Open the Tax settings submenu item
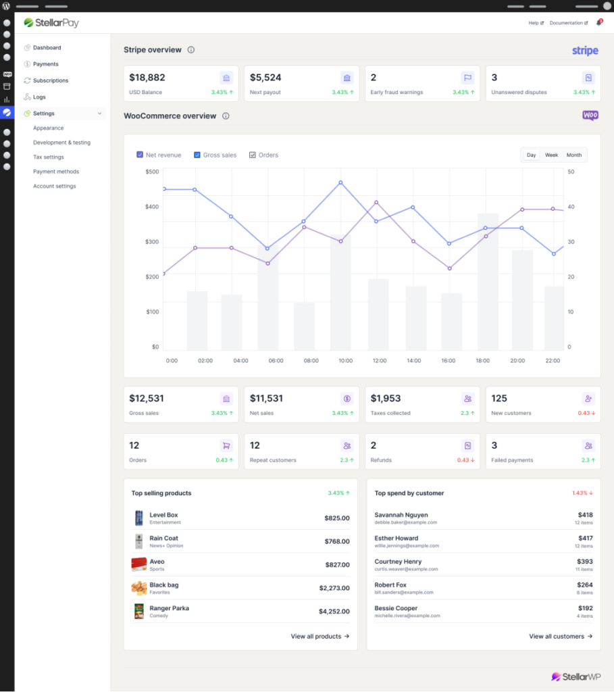The height and width of the screenshot is (692, 614). click(48, 157)
